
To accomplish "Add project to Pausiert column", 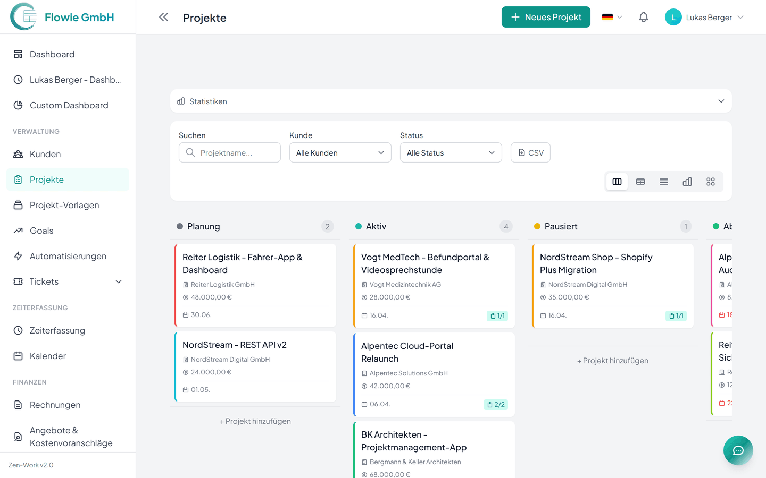I will coord(612,361).
